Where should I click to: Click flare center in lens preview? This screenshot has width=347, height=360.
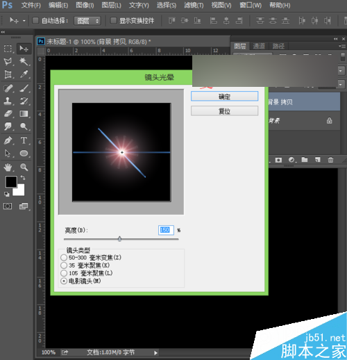(122, 152)
